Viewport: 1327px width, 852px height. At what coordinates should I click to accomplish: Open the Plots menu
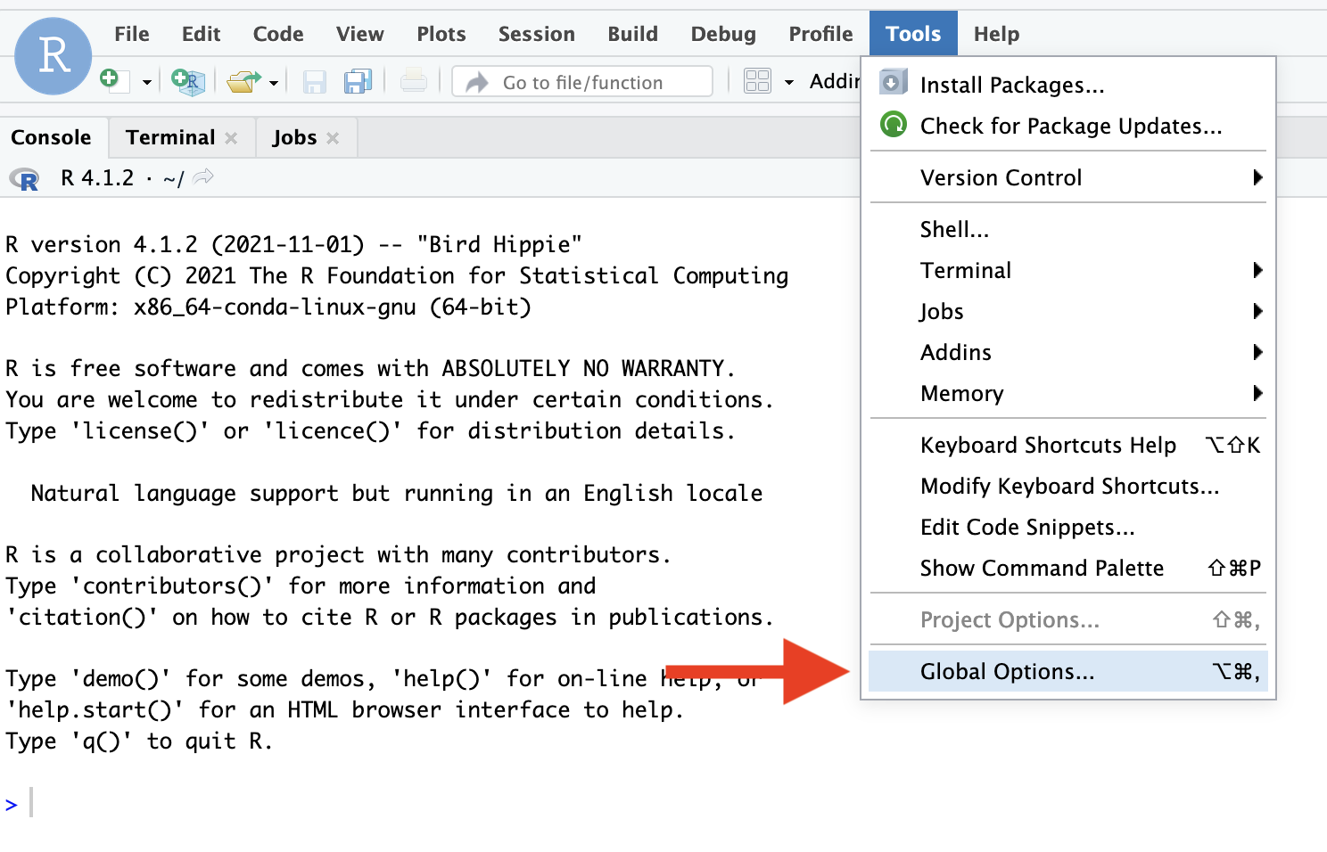441,34
